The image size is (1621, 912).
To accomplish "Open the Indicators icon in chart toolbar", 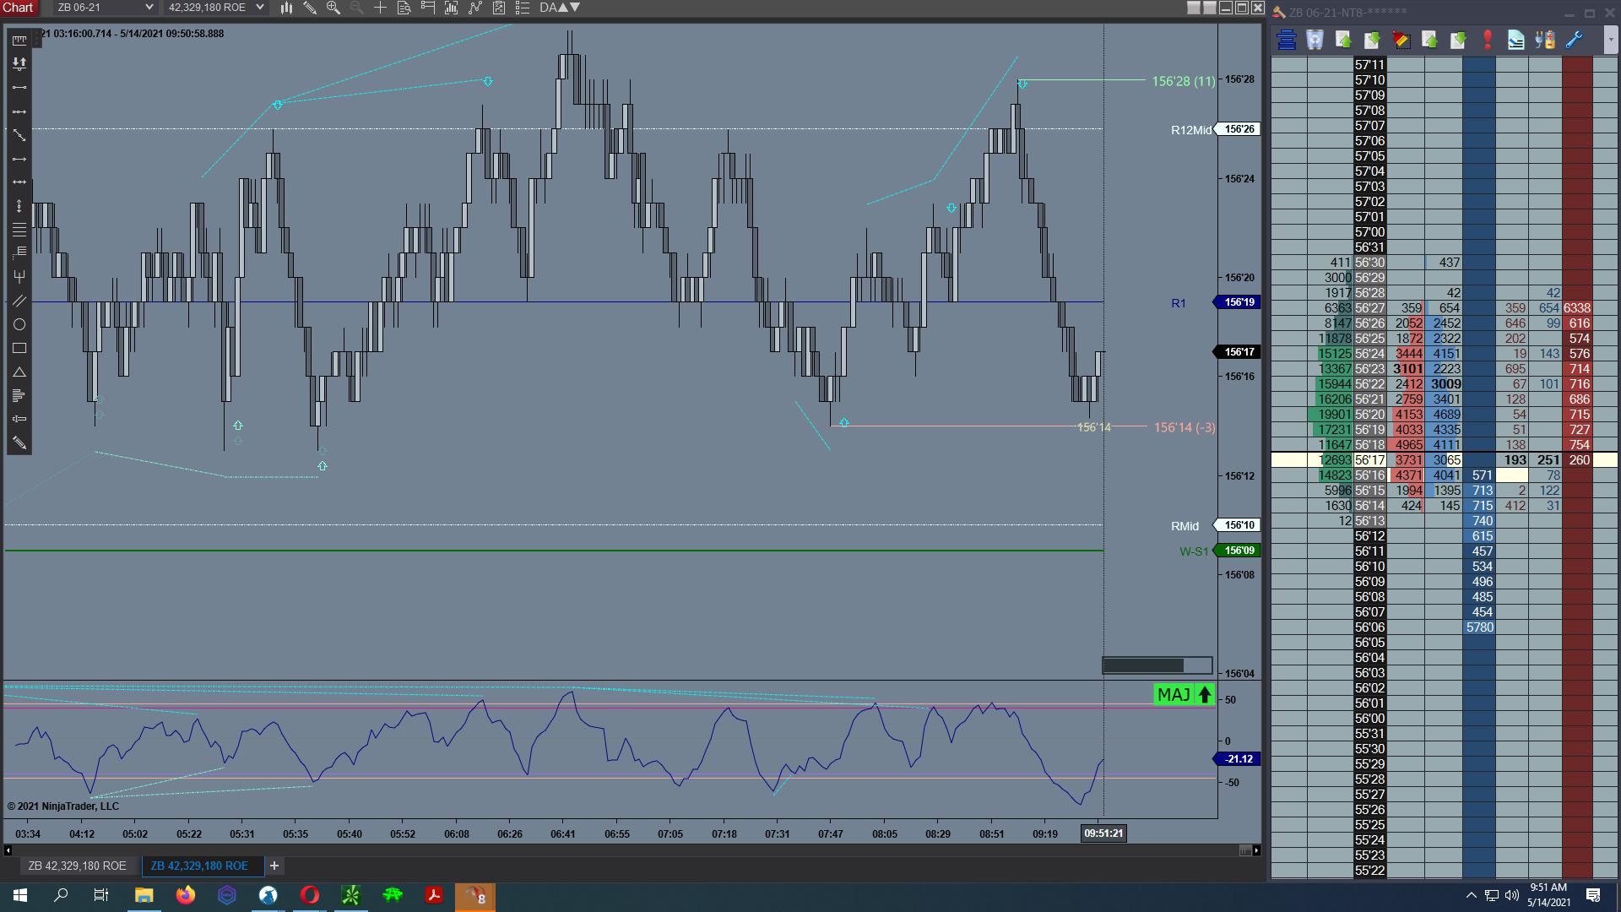I will (475, 8).
